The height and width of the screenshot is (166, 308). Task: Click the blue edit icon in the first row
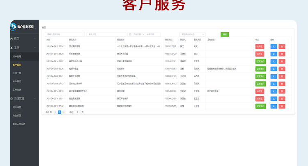coord(274,46)
